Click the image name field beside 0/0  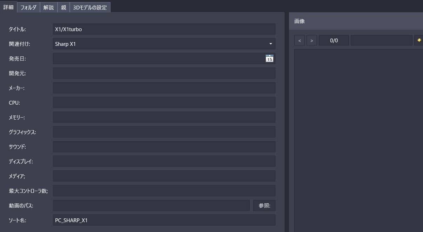click(382, 40)
